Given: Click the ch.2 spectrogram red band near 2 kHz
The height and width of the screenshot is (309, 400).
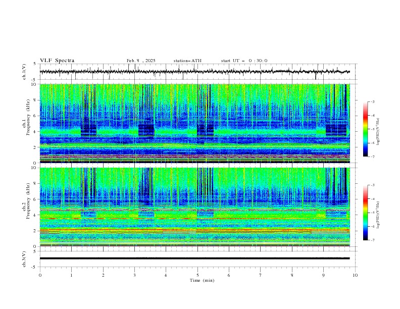Looking at the screenshot, I should coord(195,230).
